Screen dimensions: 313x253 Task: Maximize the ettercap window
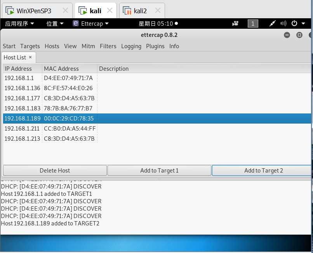pyautogui.click(x=299, y=35)
